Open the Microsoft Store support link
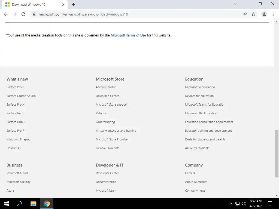Image resolution: width=279 pixels, height=209 pixels. point(111,104)
